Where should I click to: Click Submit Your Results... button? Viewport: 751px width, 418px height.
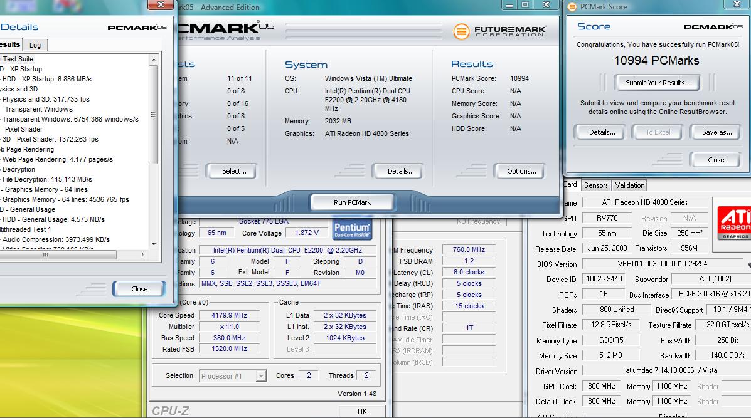point(658,83)
